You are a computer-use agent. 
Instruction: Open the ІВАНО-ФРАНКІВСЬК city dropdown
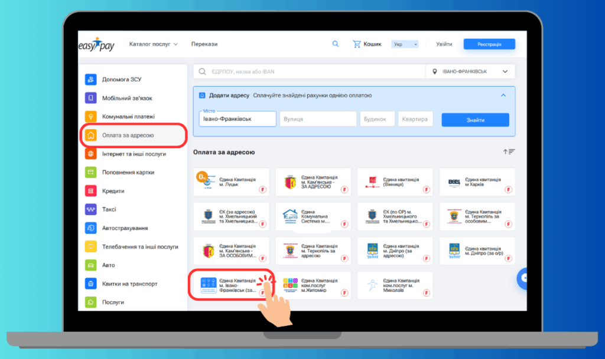click(x=470, y=71)
